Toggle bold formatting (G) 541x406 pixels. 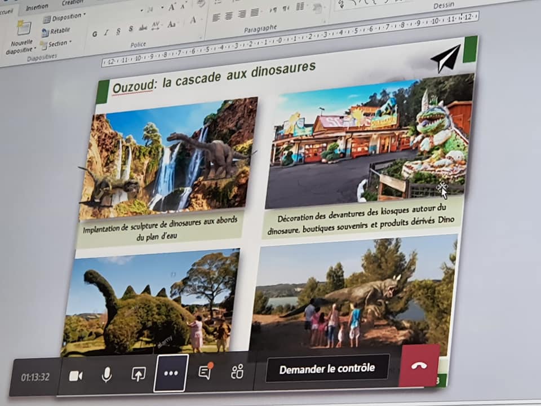(95, 34)
